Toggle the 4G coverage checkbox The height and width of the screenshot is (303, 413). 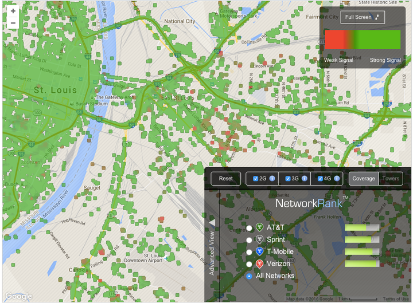point(320,179)
